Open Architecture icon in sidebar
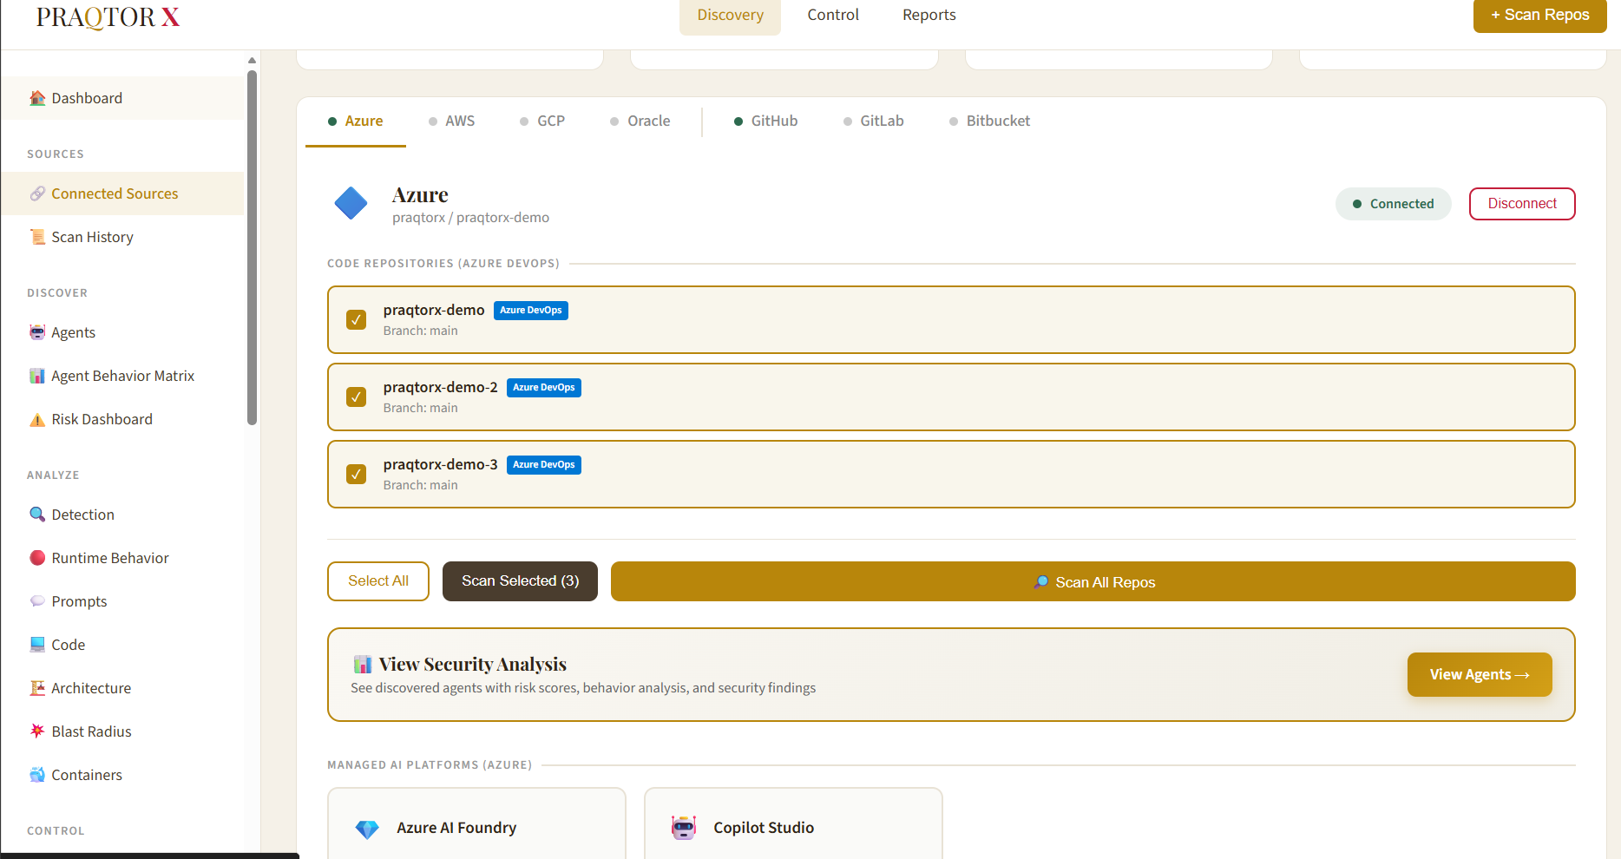Image resolution: width=1621 pixels, height=859 pixels. coord(37,688)
